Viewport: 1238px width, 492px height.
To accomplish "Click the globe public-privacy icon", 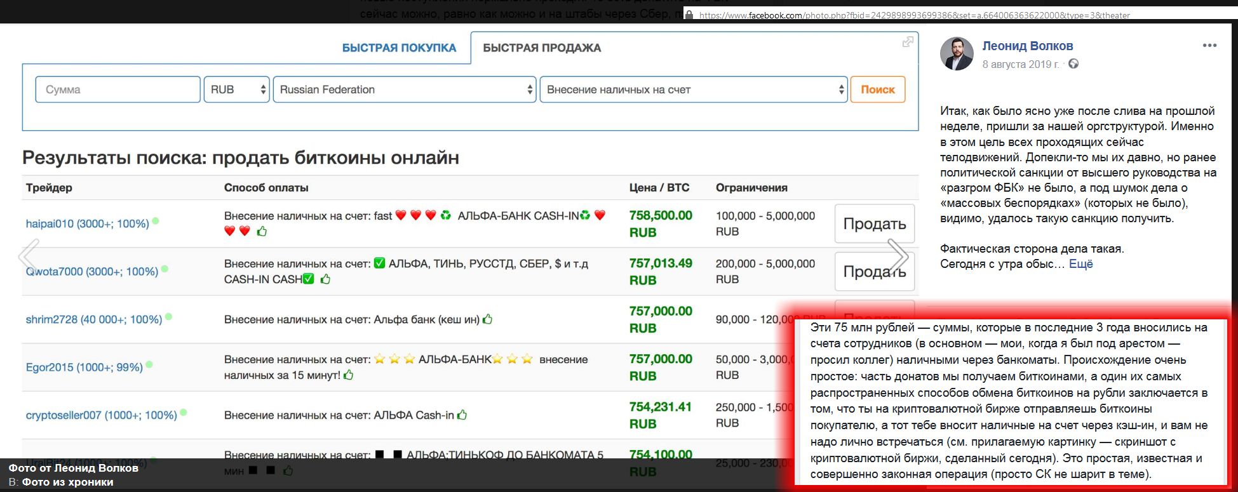I will [1073, 64].
